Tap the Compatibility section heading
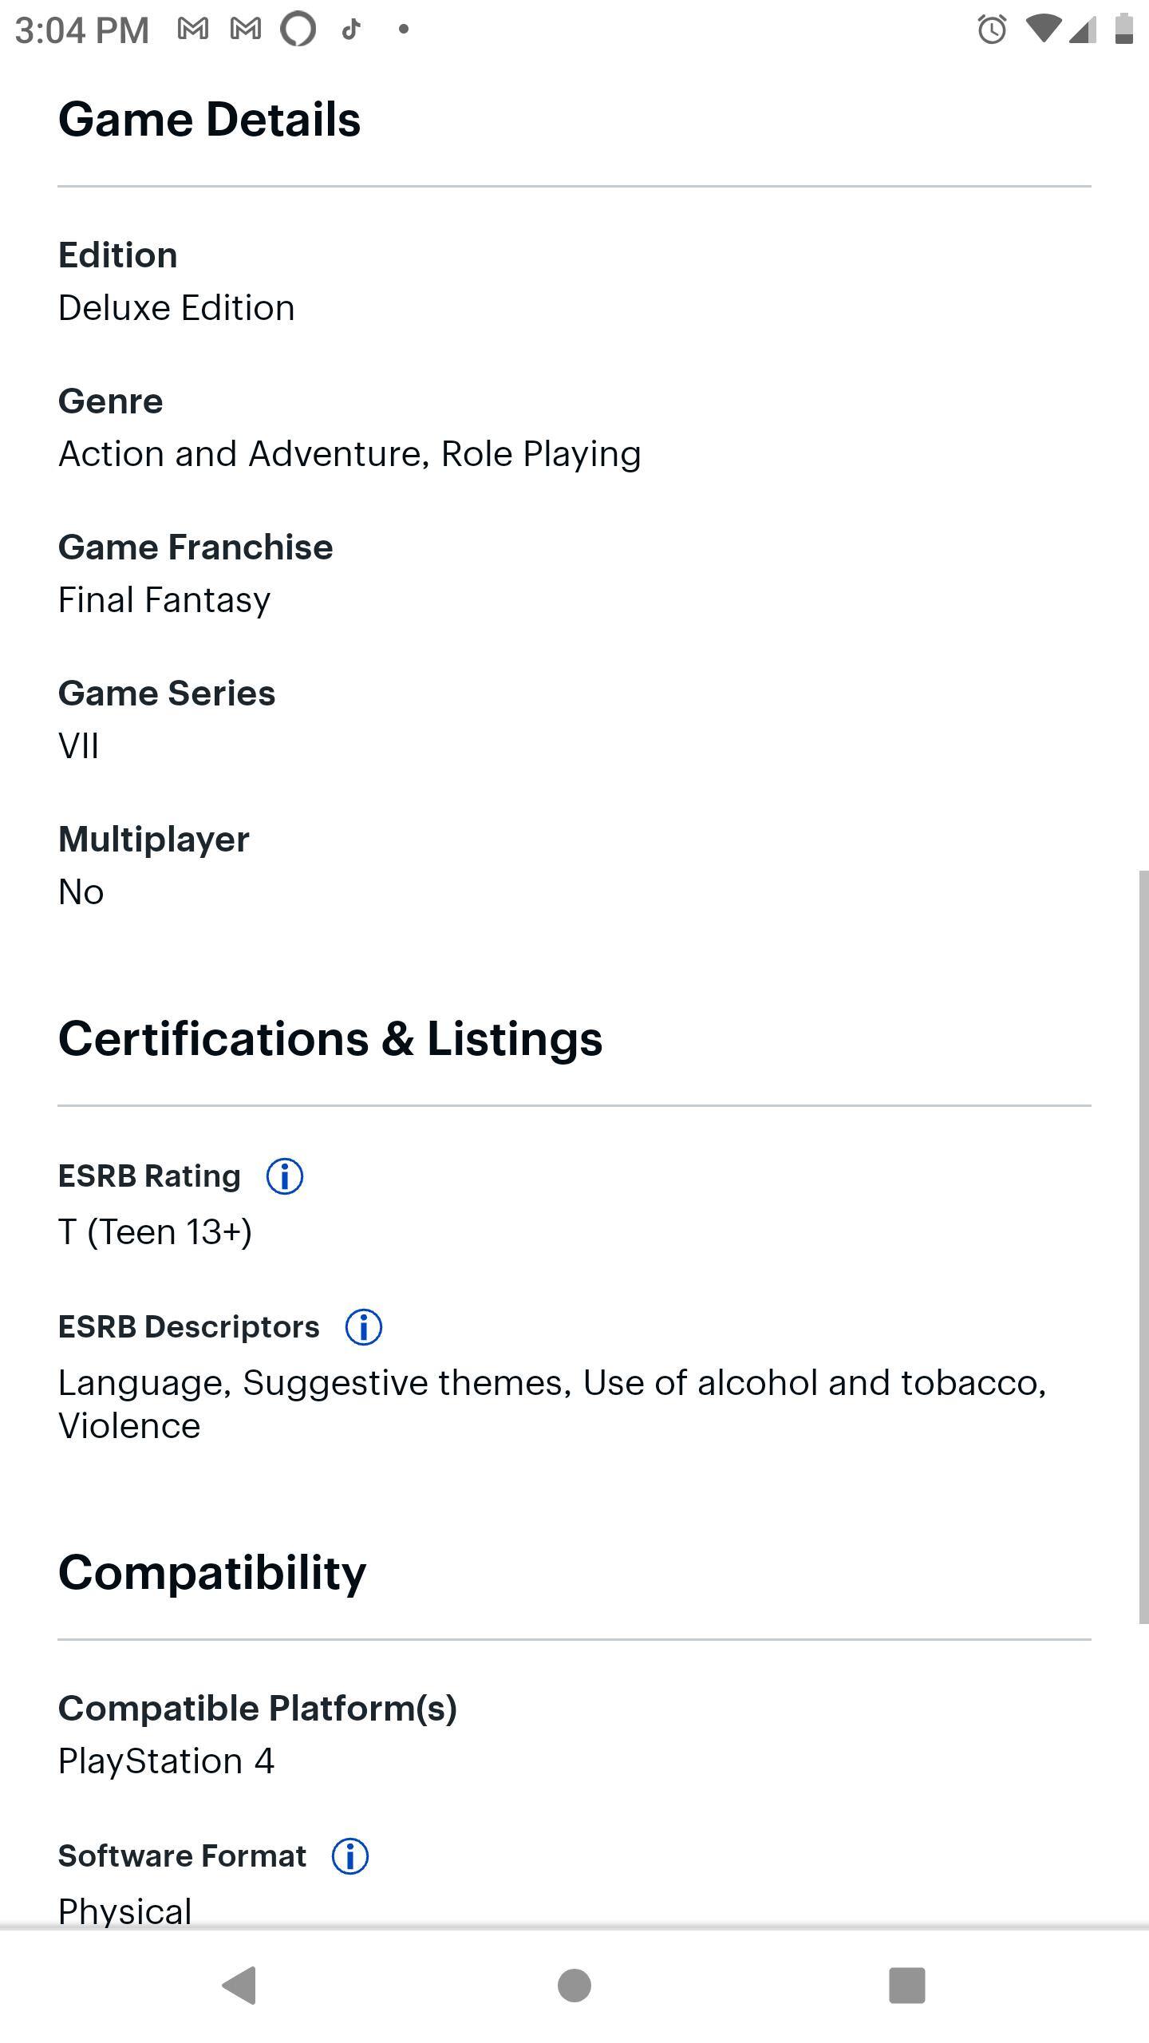Screen dimensions: 1149x2043 (212, 1573)
